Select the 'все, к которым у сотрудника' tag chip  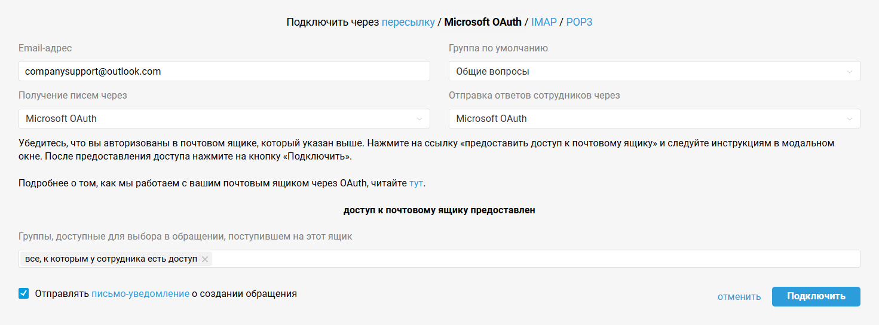pyautogui.click(x=111, y=259)
